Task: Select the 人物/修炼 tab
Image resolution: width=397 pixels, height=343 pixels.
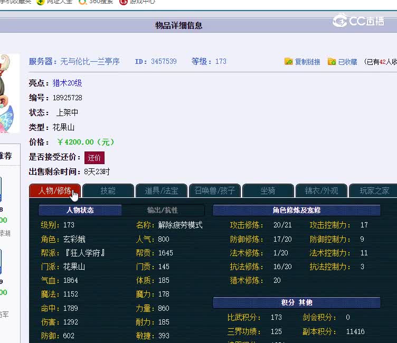Action: pos(55,190)
